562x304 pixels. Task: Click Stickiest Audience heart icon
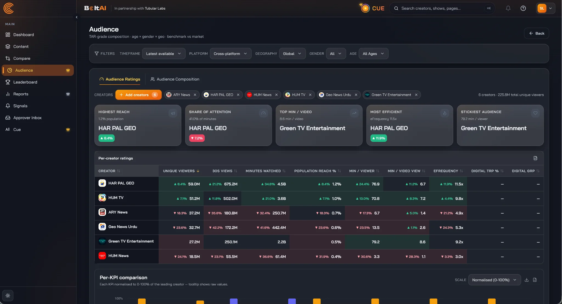[535, 113]
